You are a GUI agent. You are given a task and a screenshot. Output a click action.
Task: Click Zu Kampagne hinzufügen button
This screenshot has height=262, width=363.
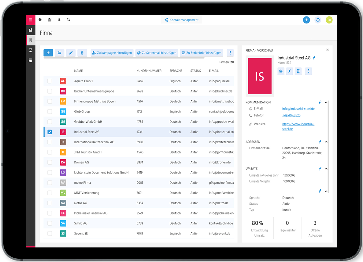pos(112,53)
